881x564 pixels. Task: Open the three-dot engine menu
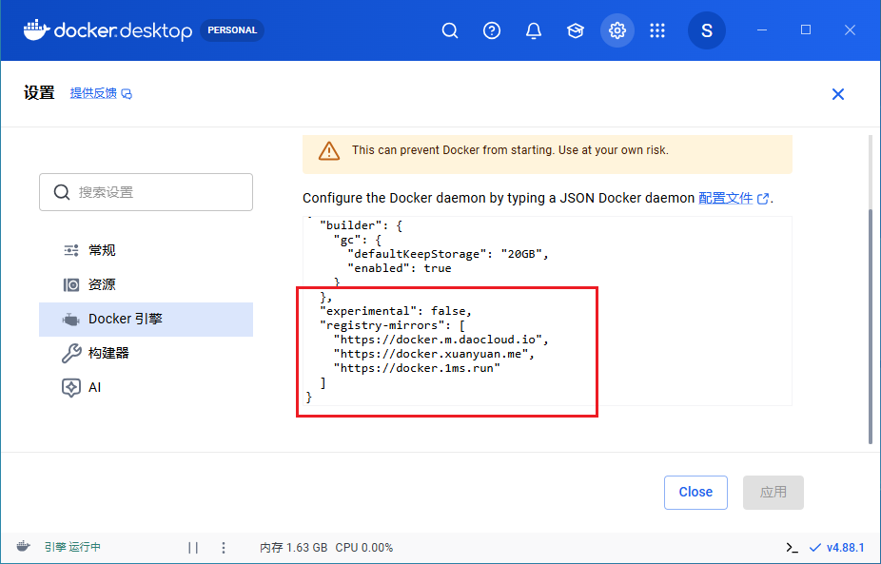coord(224,547)
